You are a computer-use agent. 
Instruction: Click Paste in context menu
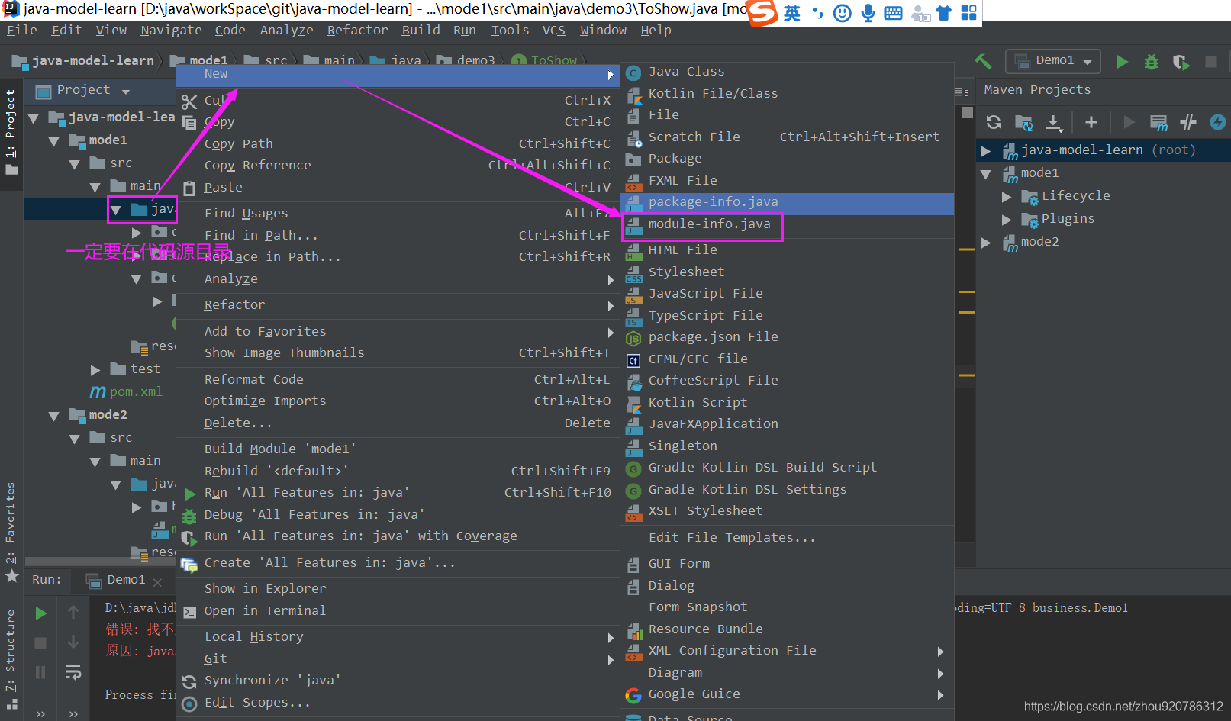click(397, 187)
